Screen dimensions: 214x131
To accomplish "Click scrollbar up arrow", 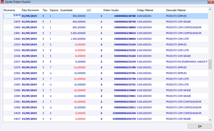I will (x=210, y=10).
